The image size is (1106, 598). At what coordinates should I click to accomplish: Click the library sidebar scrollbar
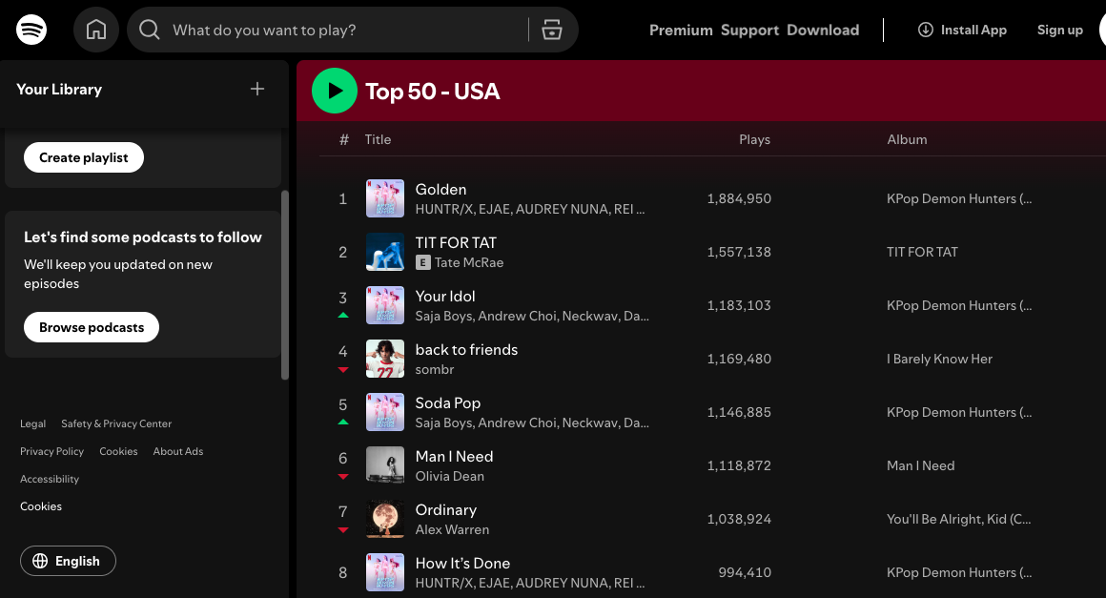(284, 286)
